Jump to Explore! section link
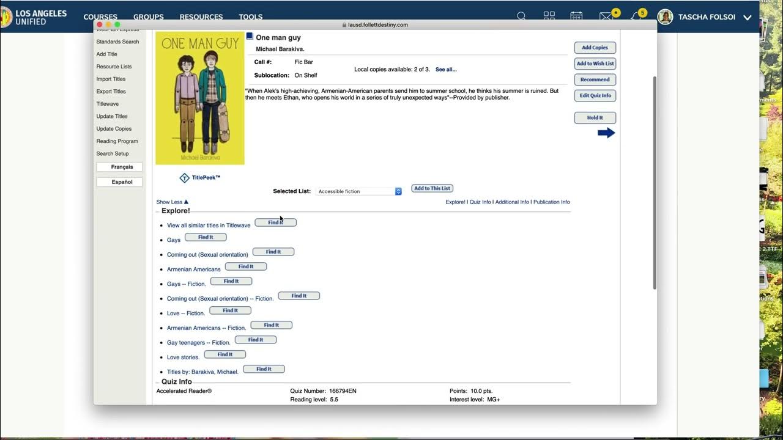Viewport: 783px width, 440px height. coord(455,202)
